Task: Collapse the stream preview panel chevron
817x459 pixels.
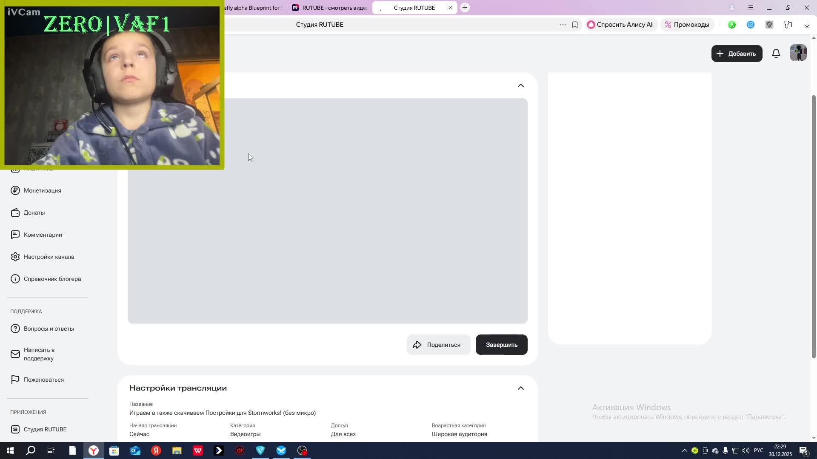Action: [520, 85]
